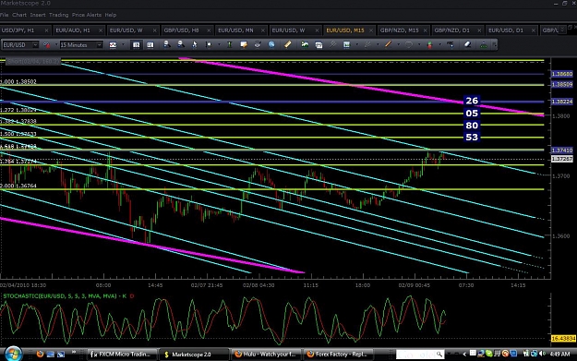Click the add label note icon
The width and height of the screenshot is (577, 361).
click(x=243, y=44)
